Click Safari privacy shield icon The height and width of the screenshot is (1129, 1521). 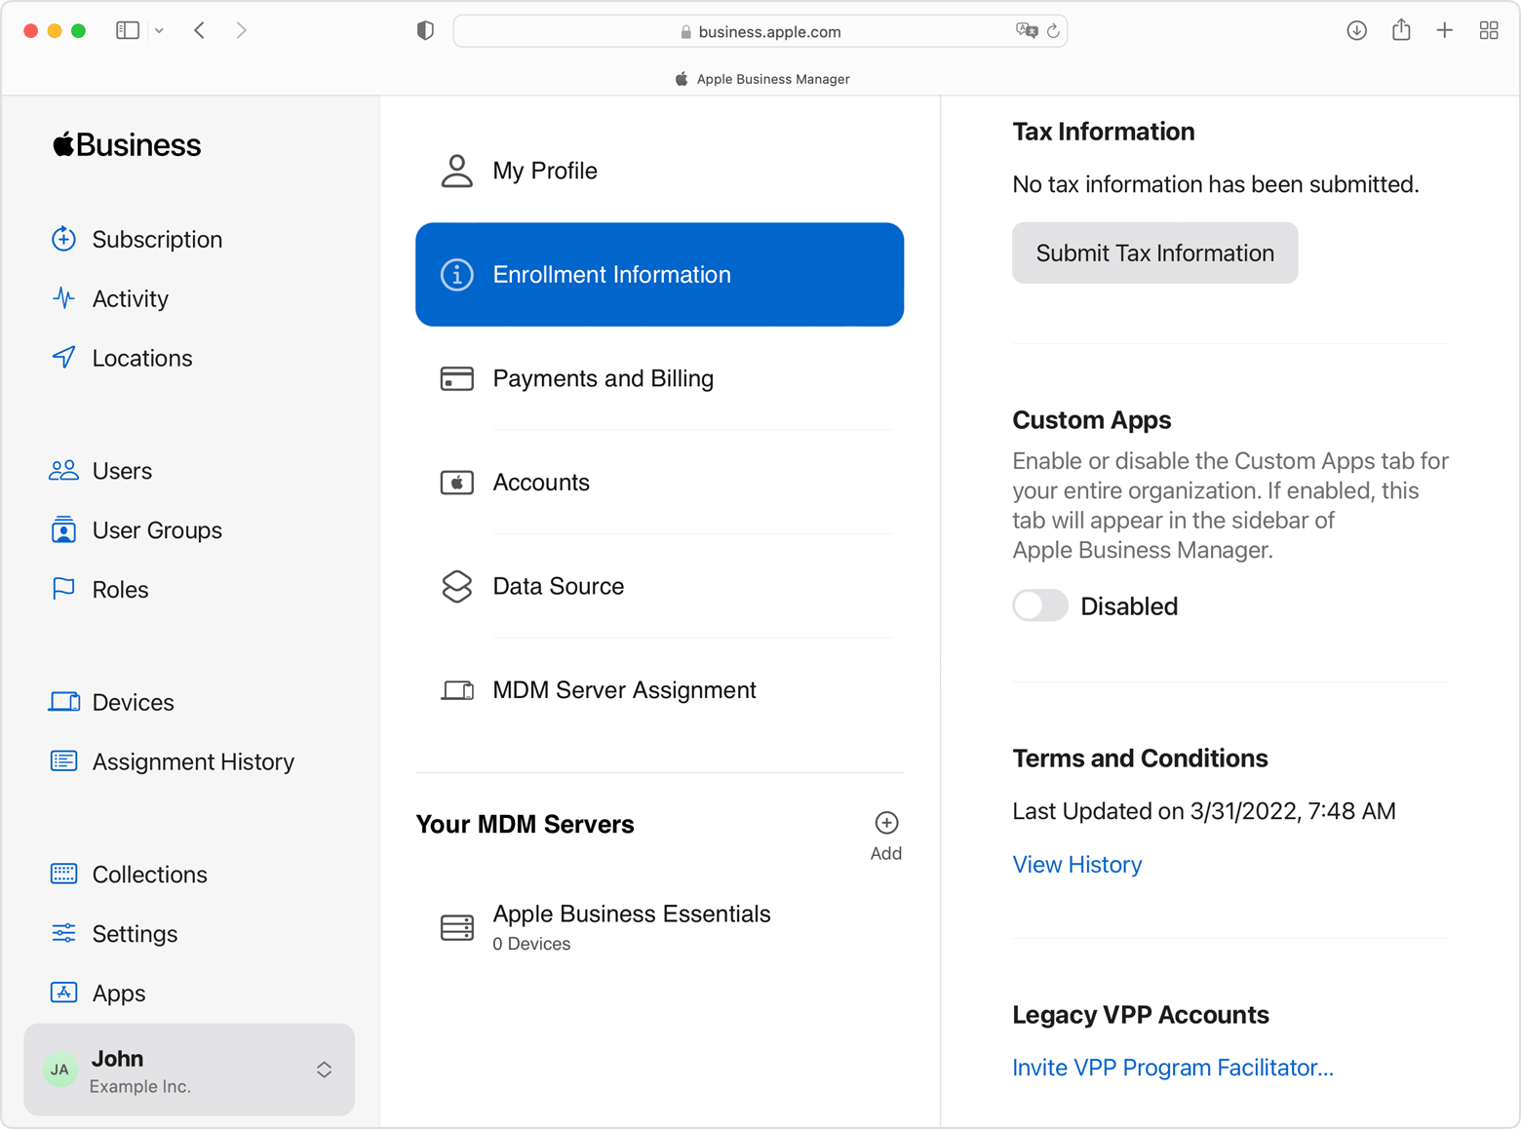click(425, 31)
